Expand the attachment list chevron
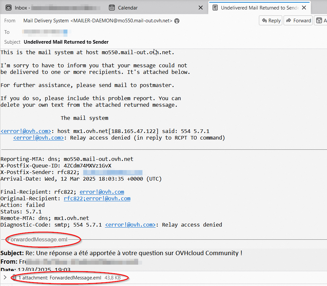The height and width of the screenshot is (286, 327). (x=5, y=278)
